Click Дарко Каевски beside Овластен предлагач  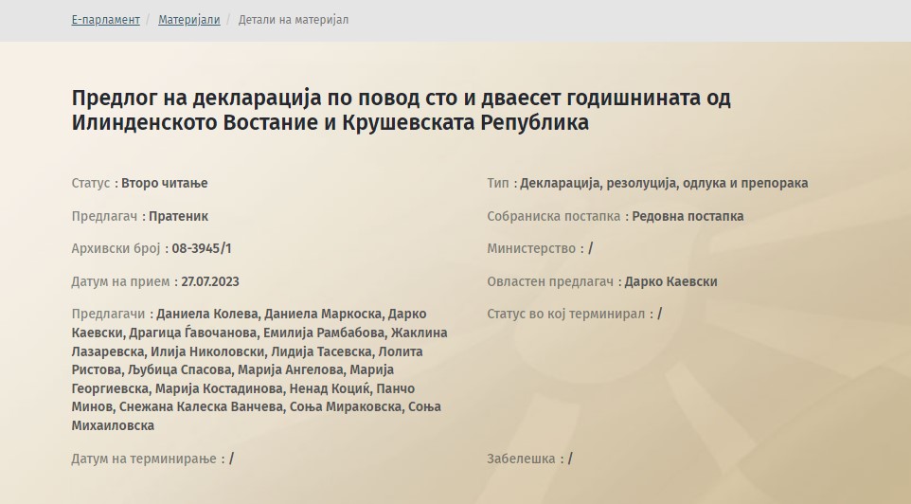tap(672, 281)
